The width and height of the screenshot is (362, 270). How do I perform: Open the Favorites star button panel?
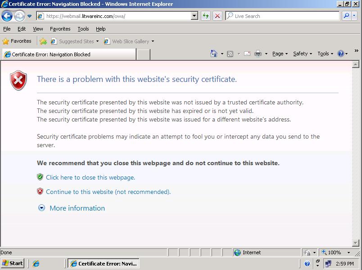coord(17,41)
